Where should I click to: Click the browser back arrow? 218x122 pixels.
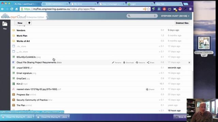2,9
